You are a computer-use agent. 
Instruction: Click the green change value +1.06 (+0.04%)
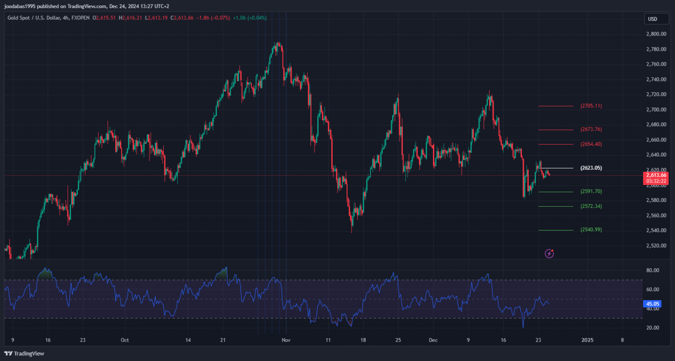(x=250, y=18)
